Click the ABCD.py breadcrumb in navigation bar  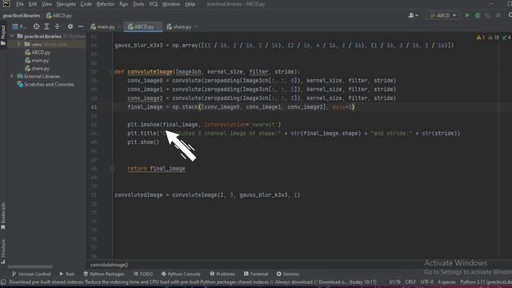tap(58, 15)
